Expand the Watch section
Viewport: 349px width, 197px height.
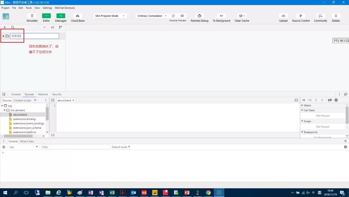pyautogui.click(x=302, y=105)
